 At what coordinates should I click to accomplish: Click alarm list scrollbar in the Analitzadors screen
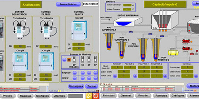(48, 89)
